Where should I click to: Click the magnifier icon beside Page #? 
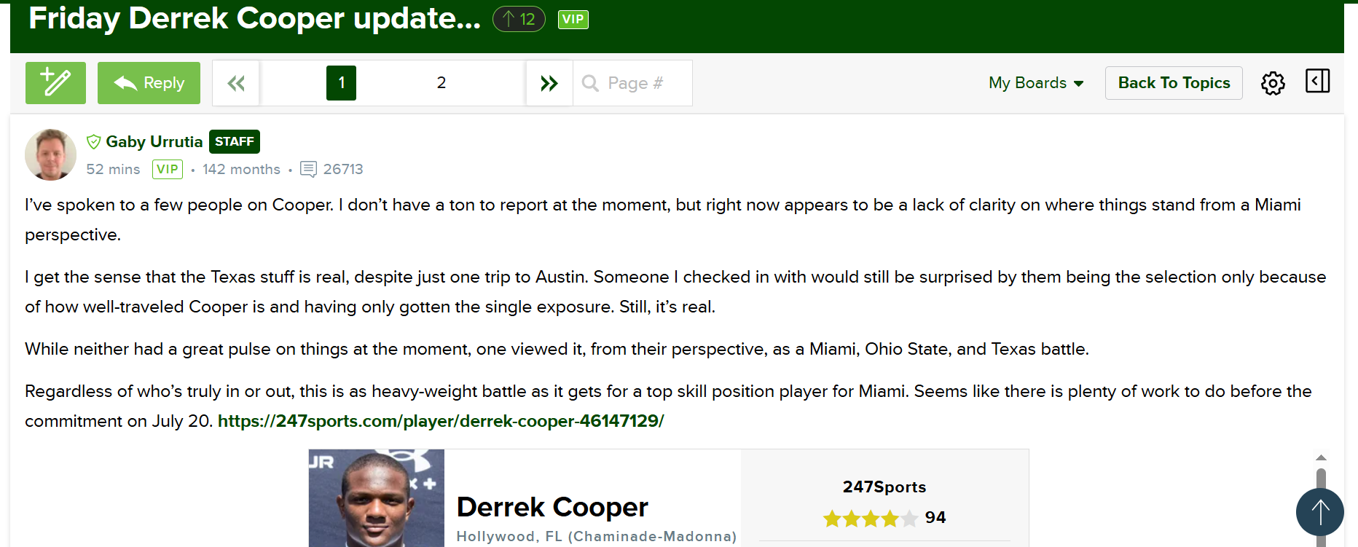tap(590, 83)
